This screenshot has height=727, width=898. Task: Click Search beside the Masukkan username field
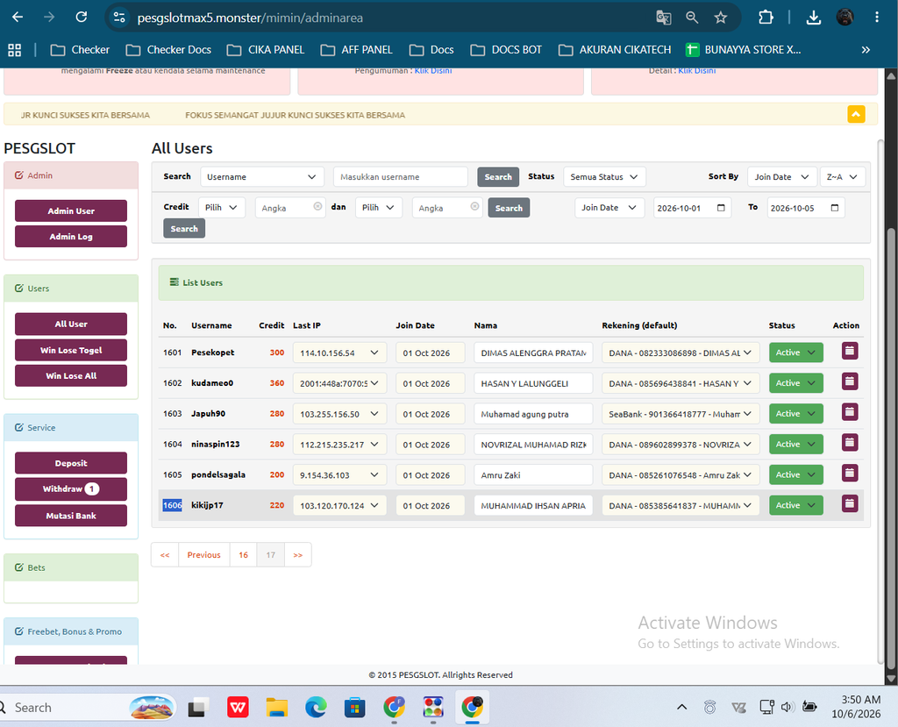pyautogui.click(x=498, y=176)
